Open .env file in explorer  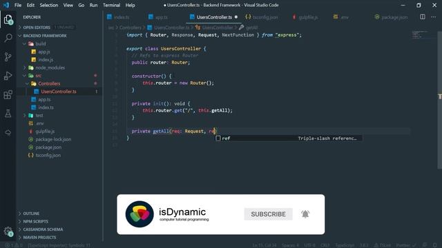[40, 123]
